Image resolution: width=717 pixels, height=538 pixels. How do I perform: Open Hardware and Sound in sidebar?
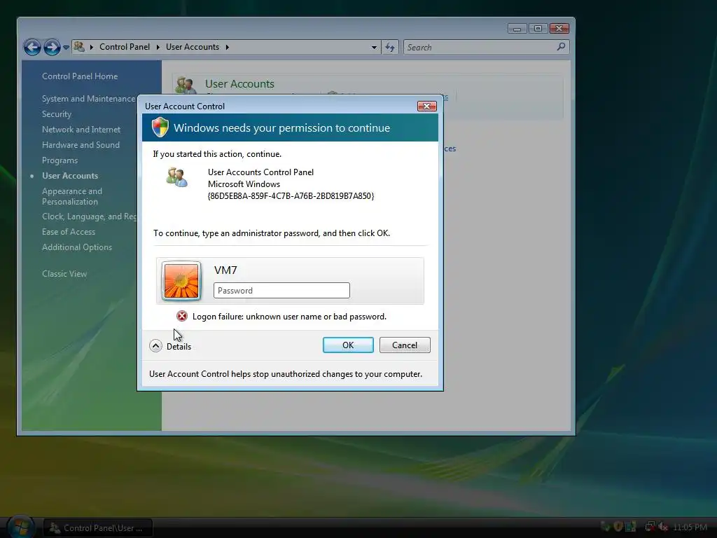click(81, 145)
